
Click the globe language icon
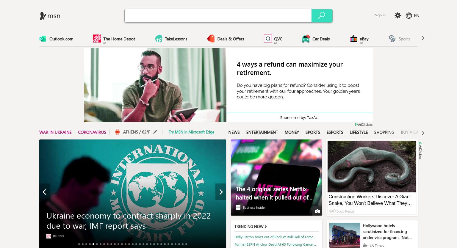tap(409, 15)
